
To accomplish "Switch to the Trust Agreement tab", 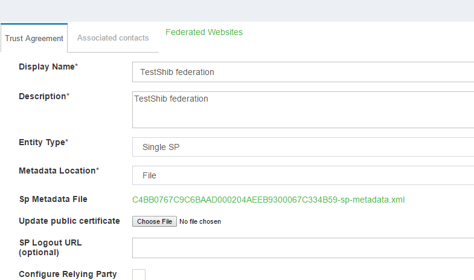I will tap(34, 38).
